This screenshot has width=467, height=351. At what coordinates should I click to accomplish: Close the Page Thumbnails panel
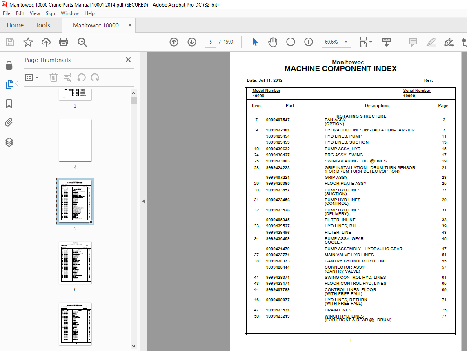(128, 60)
